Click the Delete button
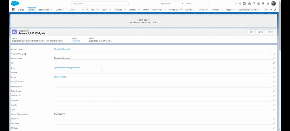This screenshot has width=290, height=131. [260, 32]
